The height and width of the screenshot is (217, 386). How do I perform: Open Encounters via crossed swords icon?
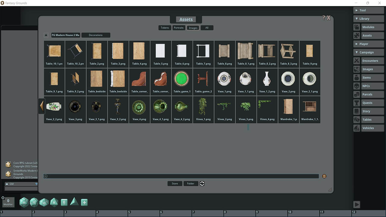(x=357, y=61)
